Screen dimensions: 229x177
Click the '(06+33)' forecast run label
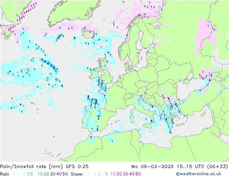[x=217, y=167]
